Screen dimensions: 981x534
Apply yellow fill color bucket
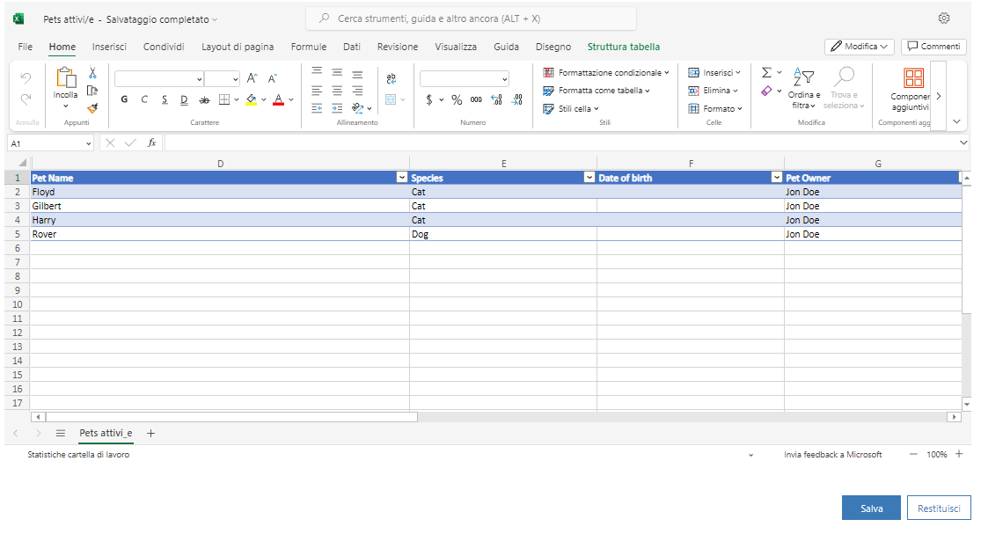(251, 99)
